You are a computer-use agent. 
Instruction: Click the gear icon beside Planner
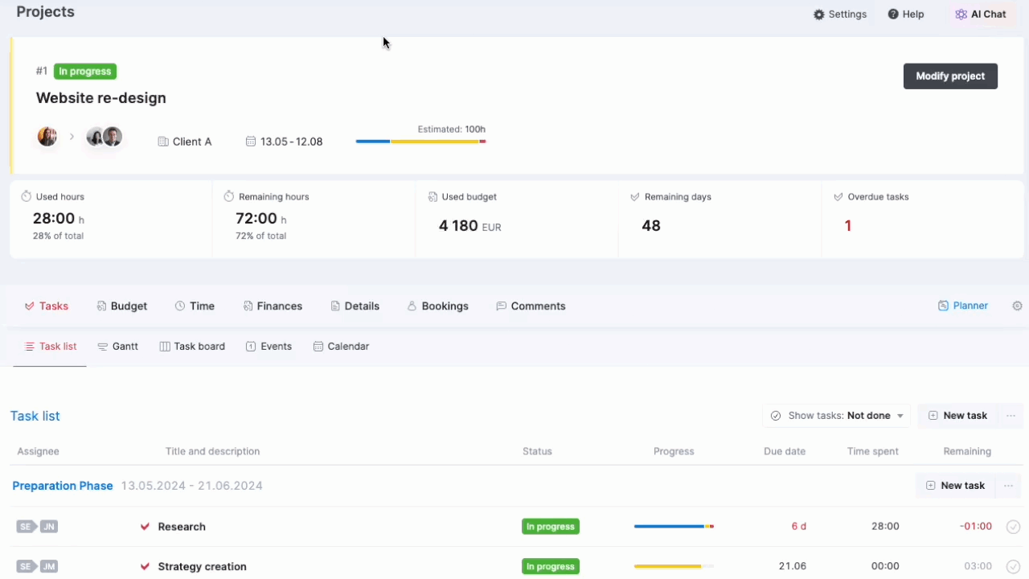(x=1017, y=306)
